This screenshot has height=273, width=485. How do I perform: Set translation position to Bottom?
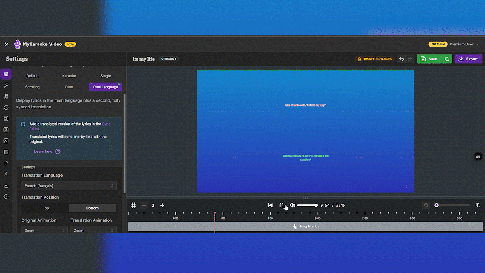tap(92, 208)
